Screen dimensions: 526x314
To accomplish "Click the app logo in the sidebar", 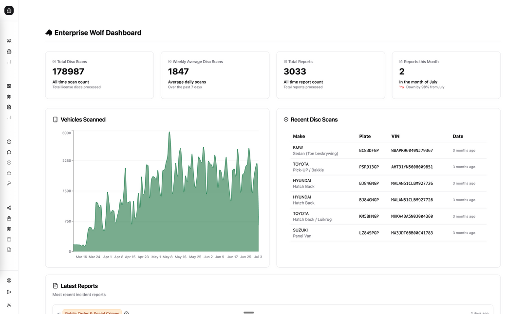I will (9, 11).
